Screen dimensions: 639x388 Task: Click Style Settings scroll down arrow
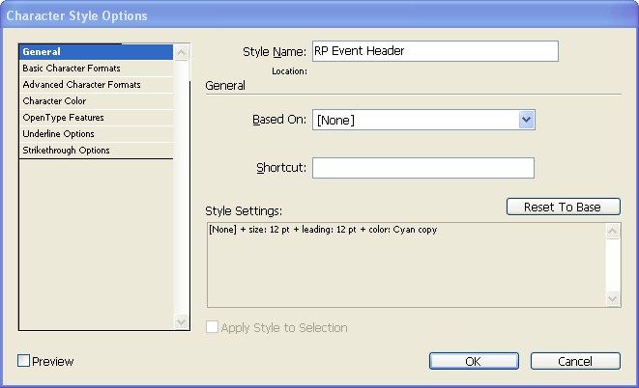613,298
